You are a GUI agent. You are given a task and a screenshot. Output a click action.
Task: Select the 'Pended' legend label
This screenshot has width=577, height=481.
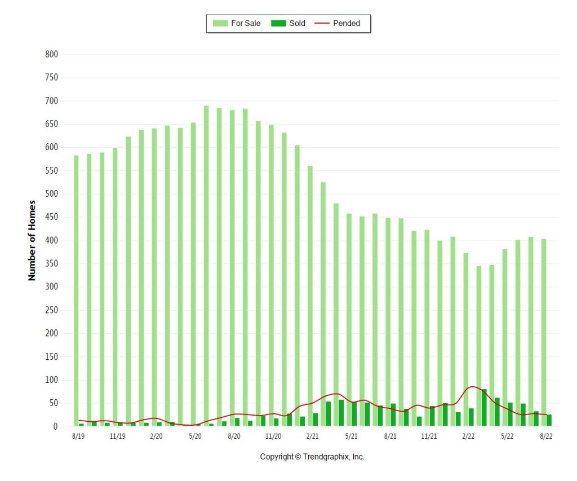tap(347, 23)
